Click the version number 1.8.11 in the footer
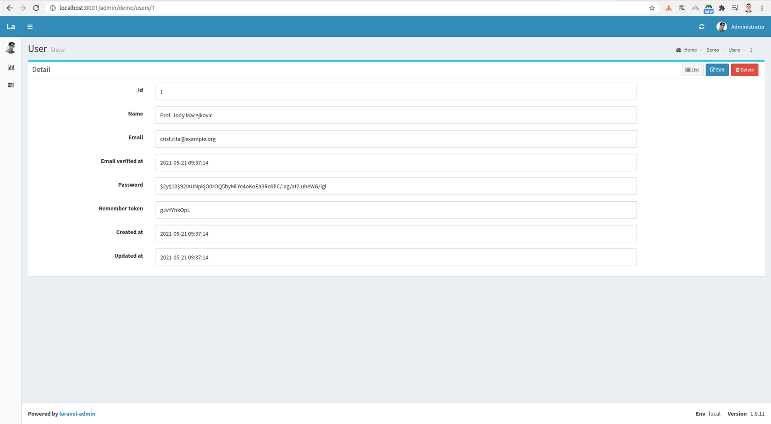Viewport: 771px width, 424px height. coord(757,414)
